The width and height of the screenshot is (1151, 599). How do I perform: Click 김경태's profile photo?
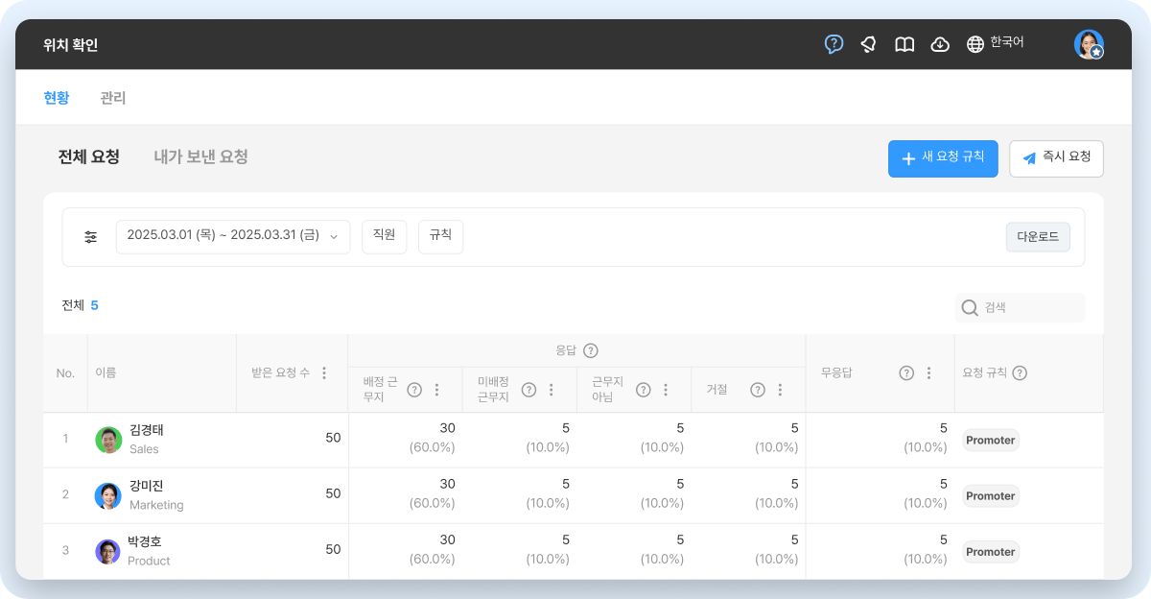click(x=108, y=440)
